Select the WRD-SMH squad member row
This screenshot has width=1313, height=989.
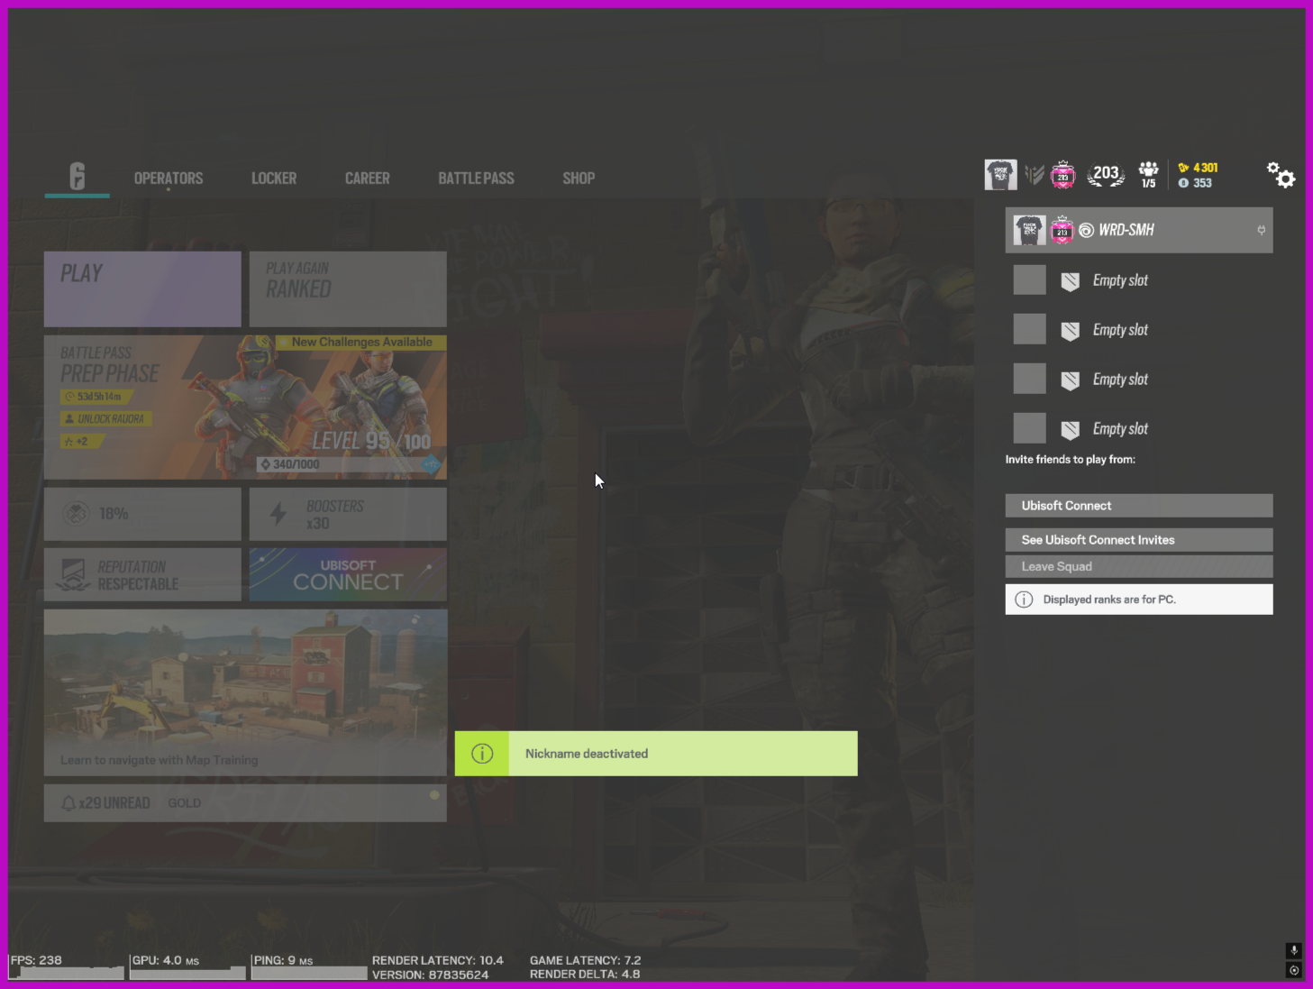pyautogui.click(x=1139, y=230)
